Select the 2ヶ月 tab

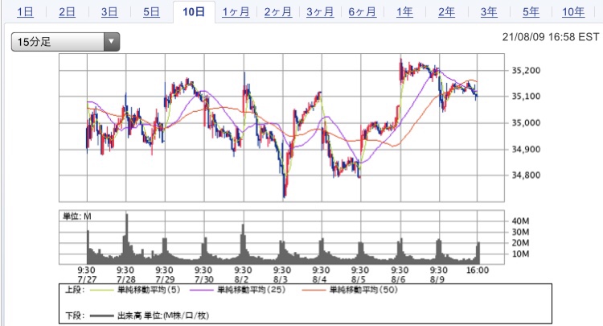click(x=277, y=11)
